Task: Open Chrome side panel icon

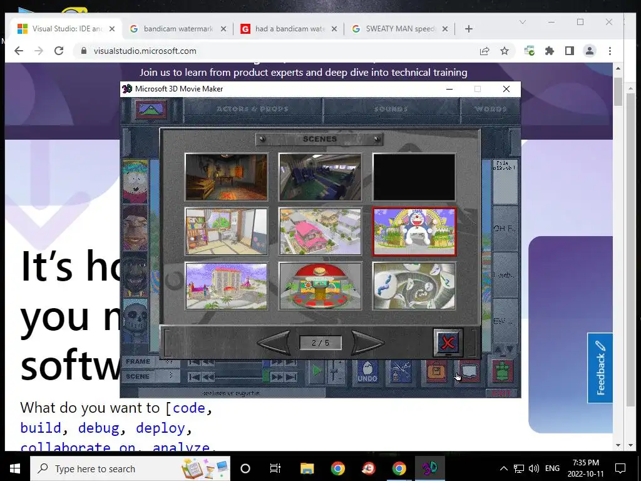Action: point(570,51)
